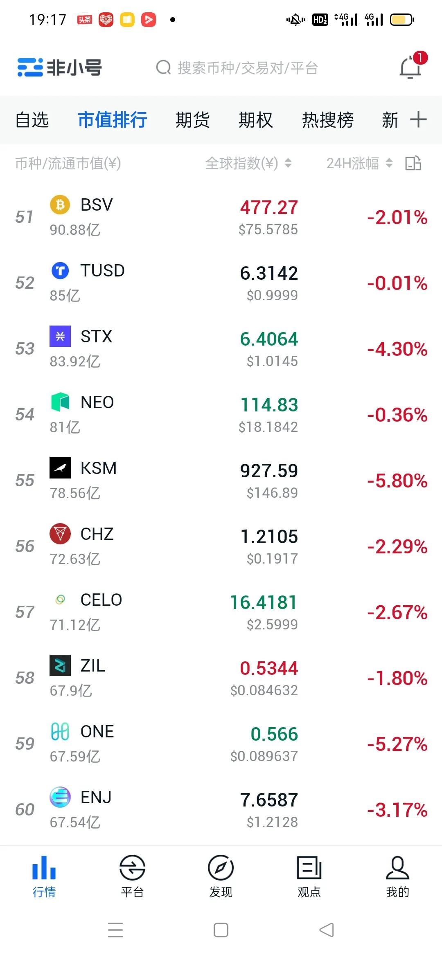The height and width of the screenshot is (957, 442).
Task: Tap the 非小号 app logo
Action: point(60,67)
